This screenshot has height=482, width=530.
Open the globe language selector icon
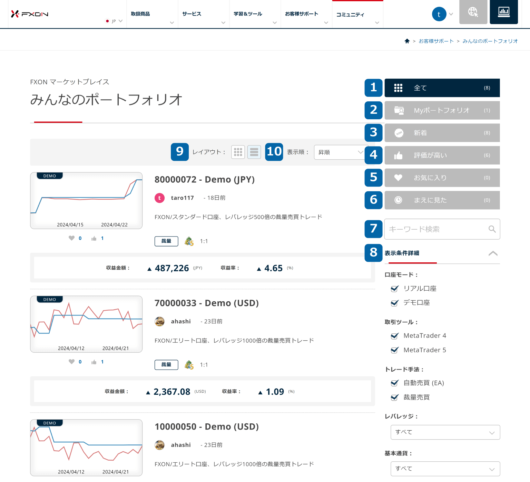(473, 12)
